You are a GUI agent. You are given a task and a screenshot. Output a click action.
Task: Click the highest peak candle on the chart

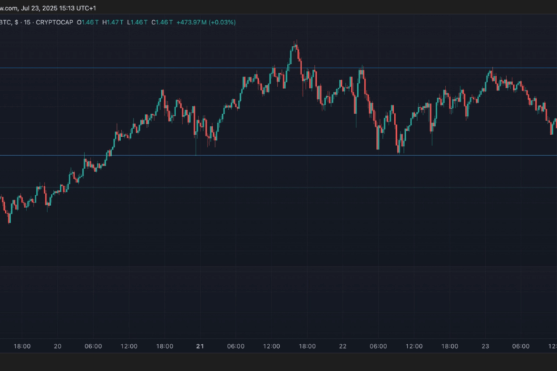coord(296,49)
